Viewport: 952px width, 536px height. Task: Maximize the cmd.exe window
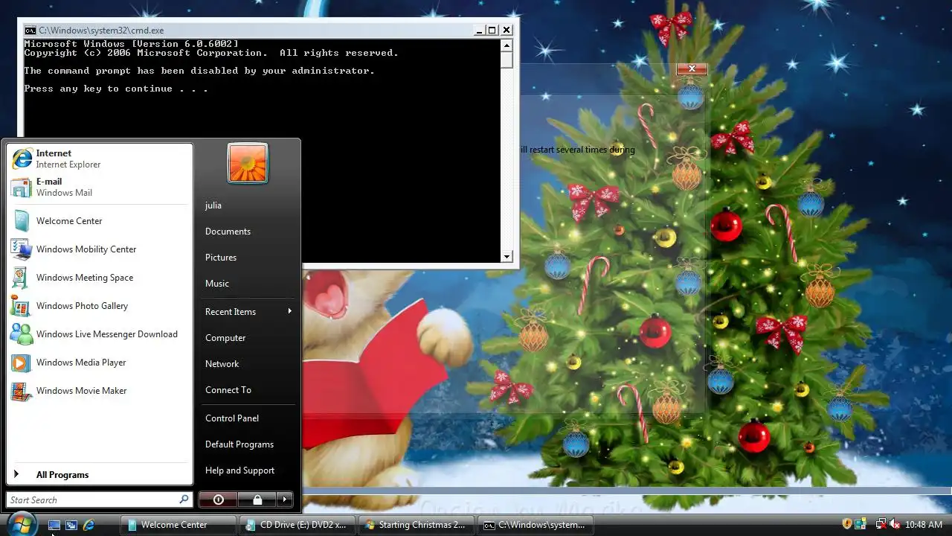492,31
